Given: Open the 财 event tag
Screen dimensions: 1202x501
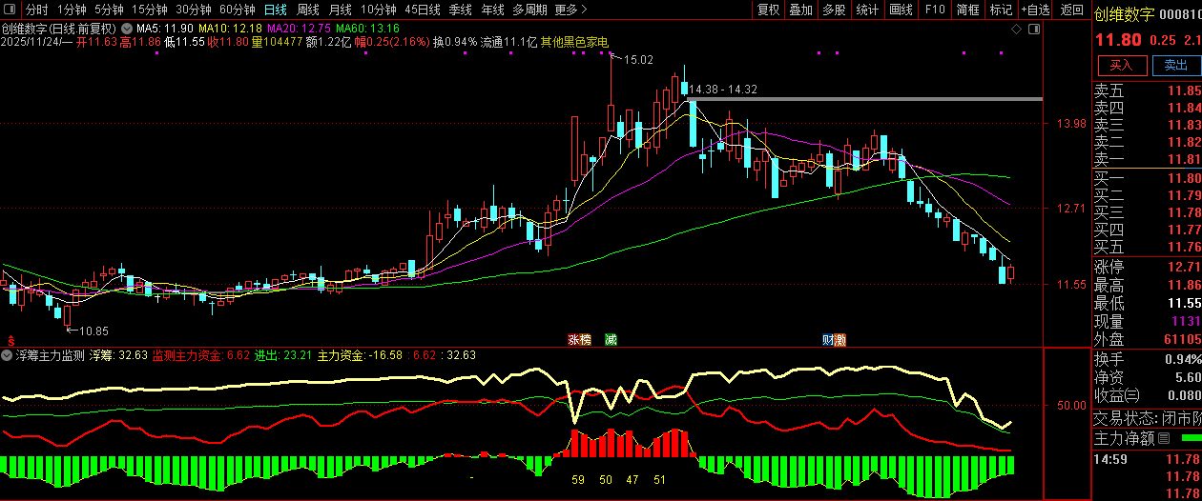Looking at the screenshot, I should (828, 340).
